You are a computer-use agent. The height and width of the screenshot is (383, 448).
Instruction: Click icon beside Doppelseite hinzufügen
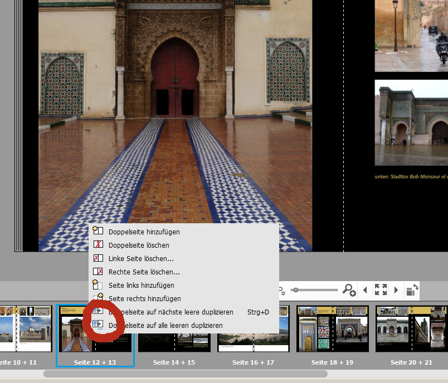pyautogui.click(x=98, y=232)
